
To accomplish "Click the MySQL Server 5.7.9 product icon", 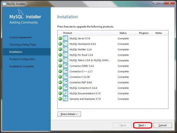I will 65,38.
